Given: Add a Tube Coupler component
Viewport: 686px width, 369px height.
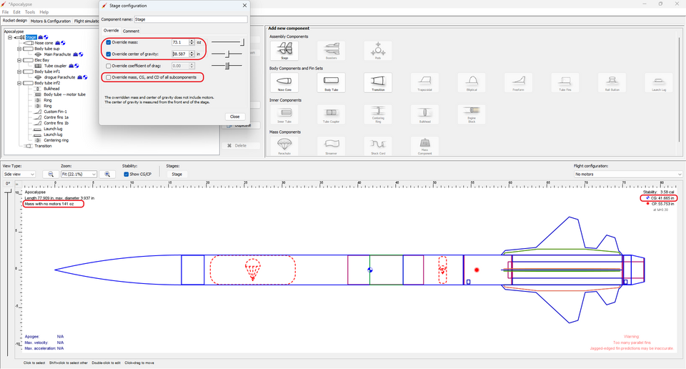Looking at the screenshot, I should (x=331, y=114).
